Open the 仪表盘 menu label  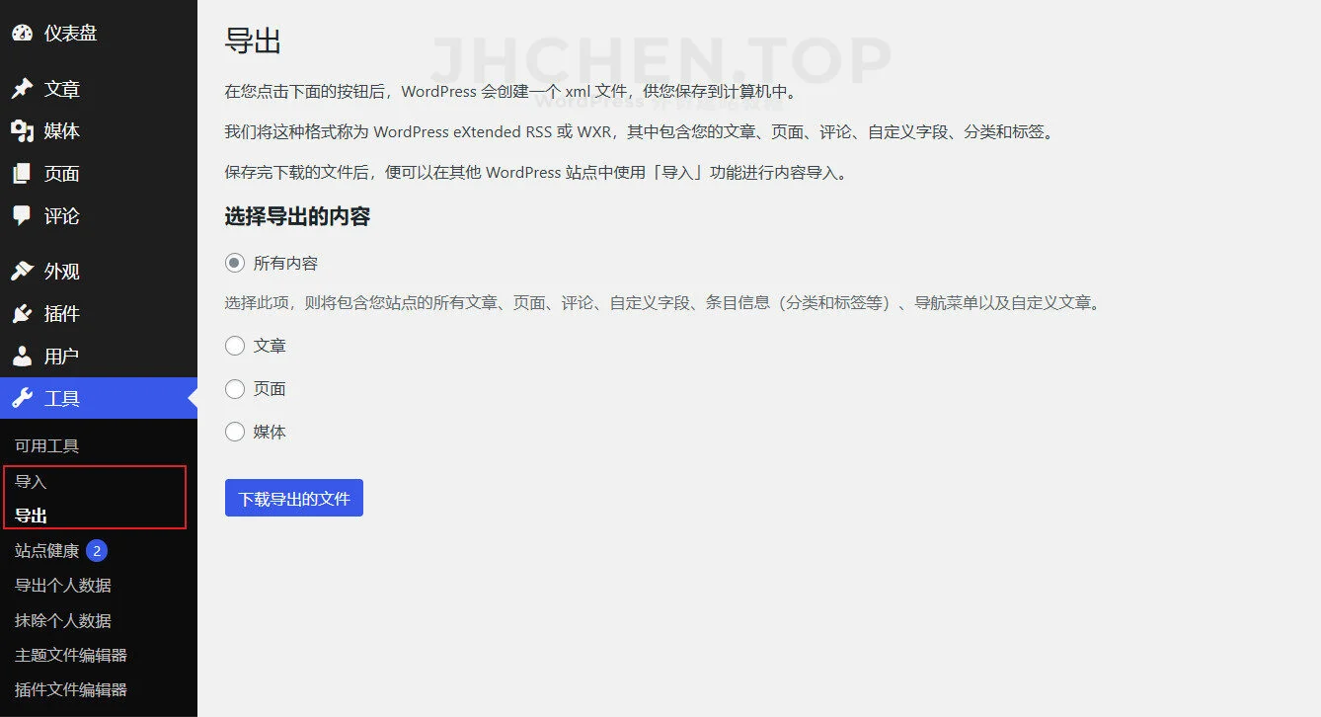point(71,33)
